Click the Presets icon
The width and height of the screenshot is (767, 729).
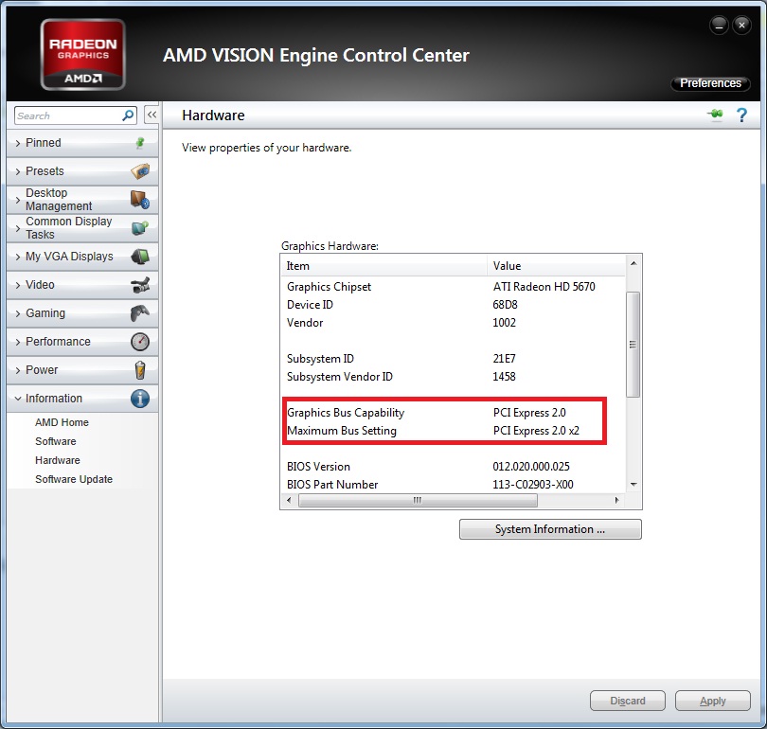[x=140, y=171]
